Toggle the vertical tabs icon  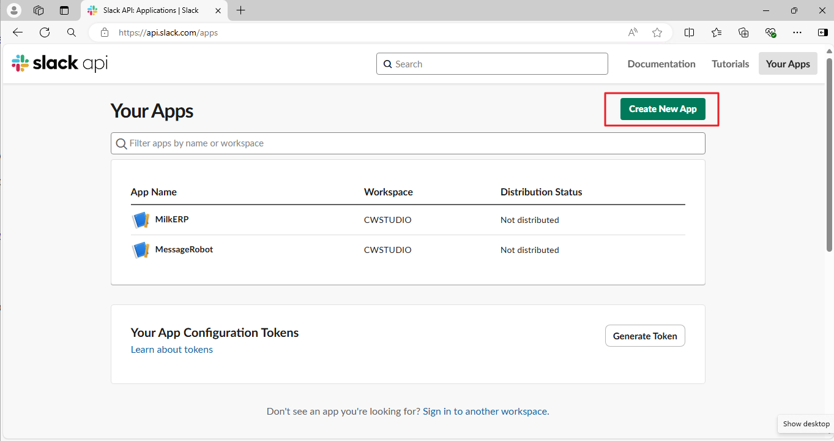pos(64,10)
